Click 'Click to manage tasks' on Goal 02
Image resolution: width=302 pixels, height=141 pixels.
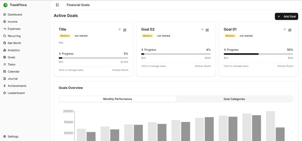[154, 66]
